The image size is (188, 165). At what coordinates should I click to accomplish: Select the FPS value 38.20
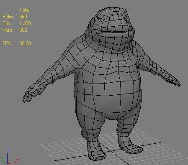point(25,43)
